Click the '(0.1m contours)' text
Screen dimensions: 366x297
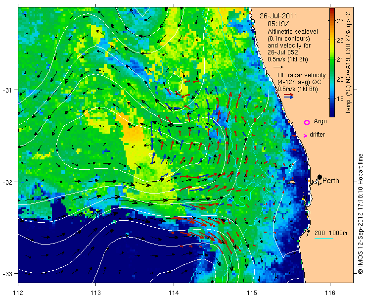289,38
